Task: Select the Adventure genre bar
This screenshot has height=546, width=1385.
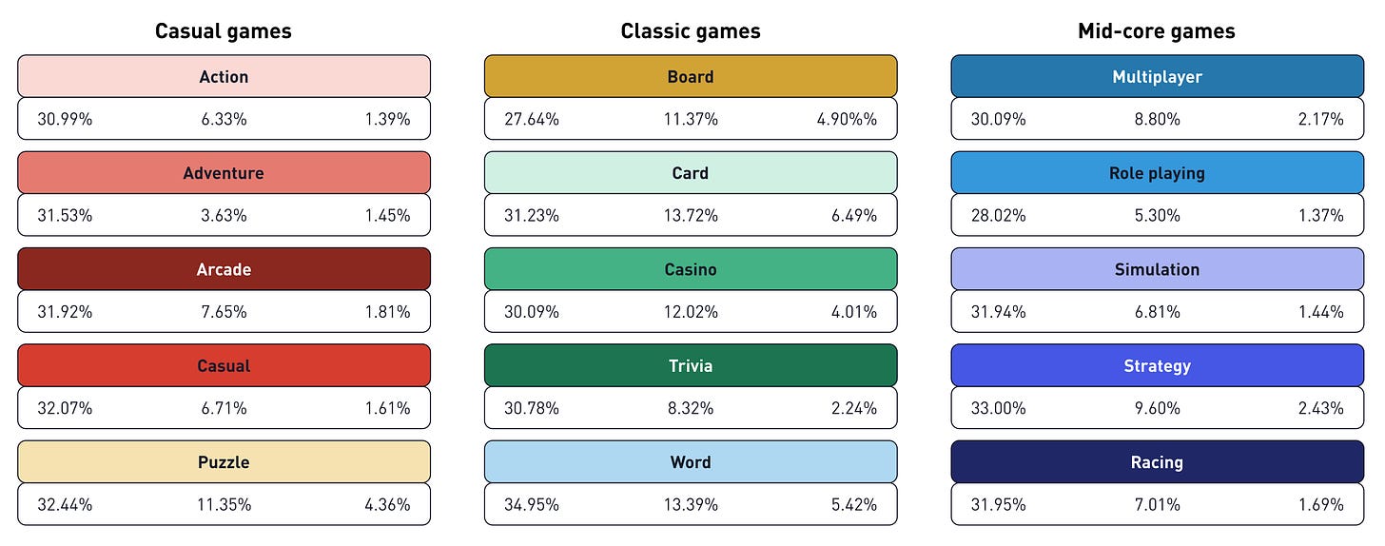Action: tap(224, 173)
